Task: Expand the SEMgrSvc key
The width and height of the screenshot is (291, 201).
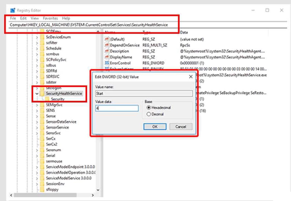Action: (37, 105)
